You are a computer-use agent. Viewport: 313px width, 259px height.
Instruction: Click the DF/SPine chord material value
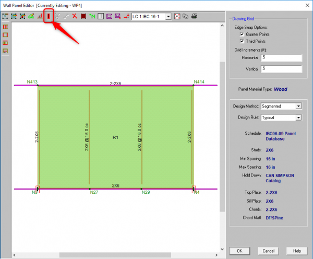pos(274,218)
